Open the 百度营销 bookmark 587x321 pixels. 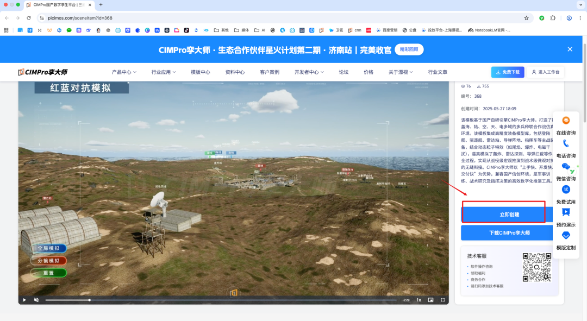pos(387,30)
